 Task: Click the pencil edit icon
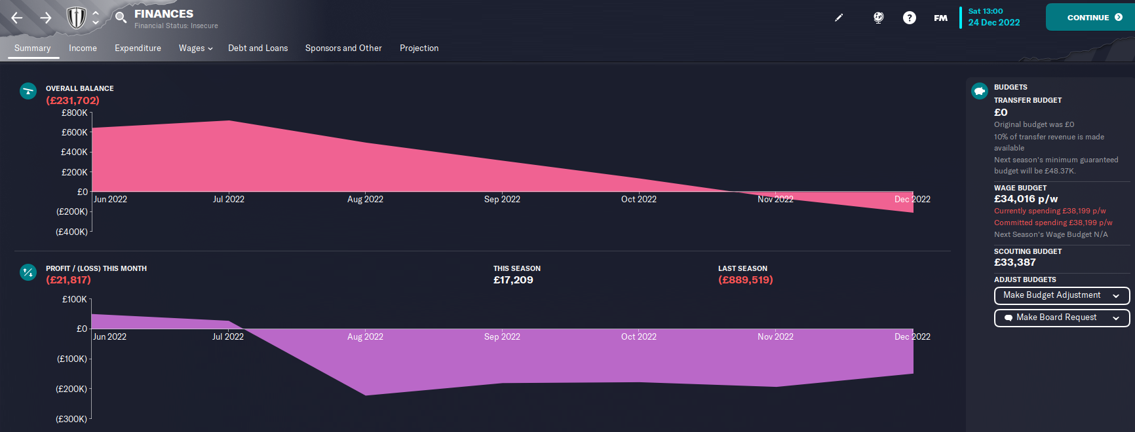(839, 18)
